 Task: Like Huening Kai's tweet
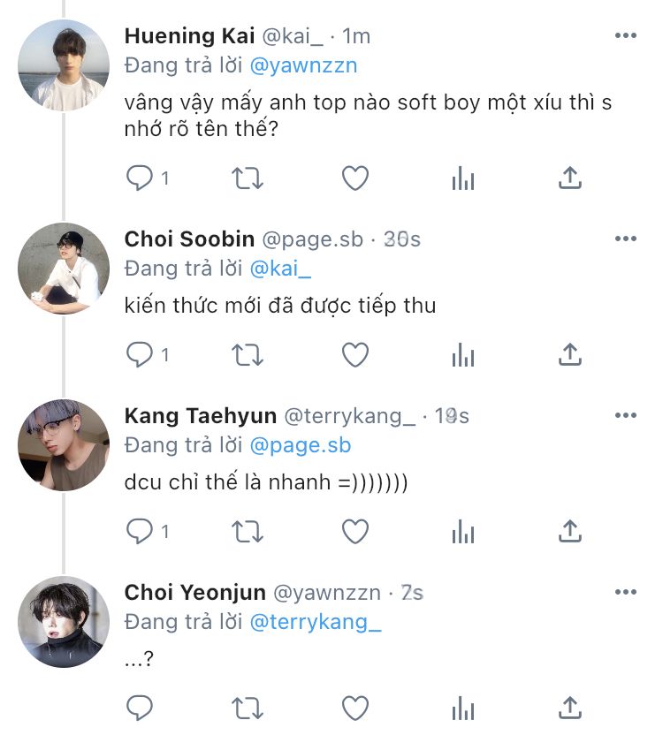click(355, 178)
